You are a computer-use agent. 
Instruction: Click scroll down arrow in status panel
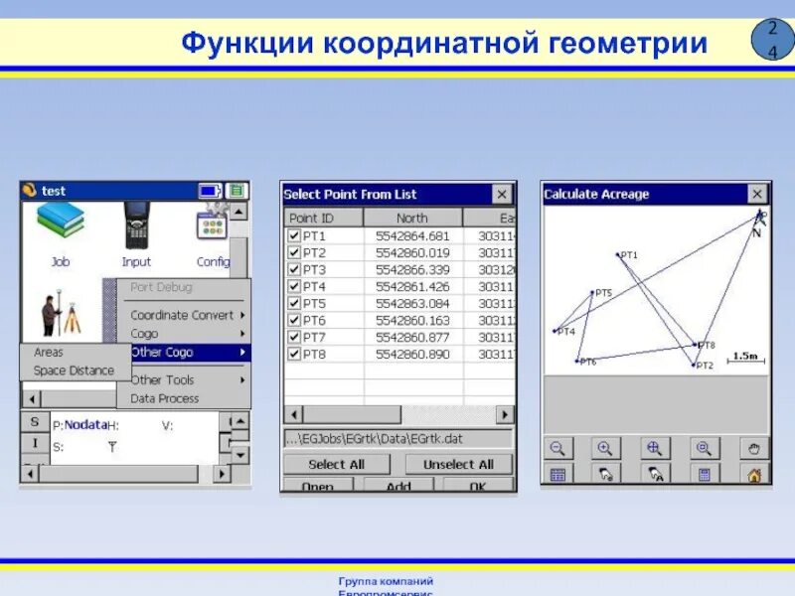click(x=240, y=455)
